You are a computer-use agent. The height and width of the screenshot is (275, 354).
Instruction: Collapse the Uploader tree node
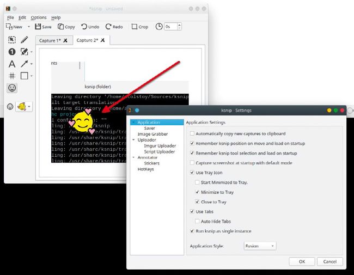[133, 140]
